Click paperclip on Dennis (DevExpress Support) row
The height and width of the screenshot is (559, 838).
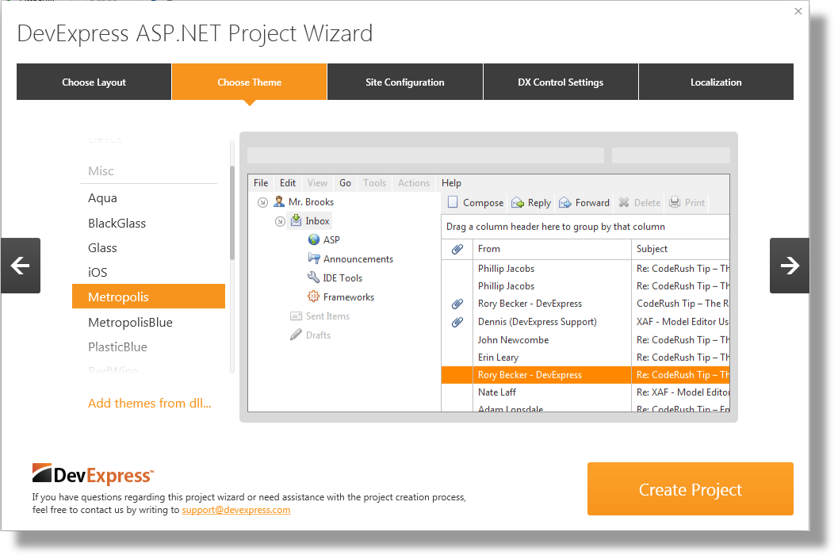pyautogui.click(x=457, y=322)
